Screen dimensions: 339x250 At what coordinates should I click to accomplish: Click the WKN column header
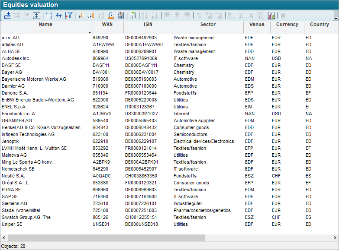[x=107, y=25]
